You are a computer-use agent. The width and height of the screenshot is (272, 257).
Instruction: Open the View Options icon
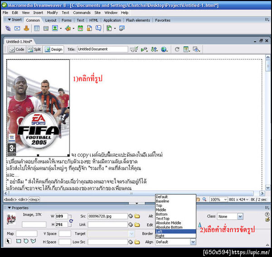186,49
